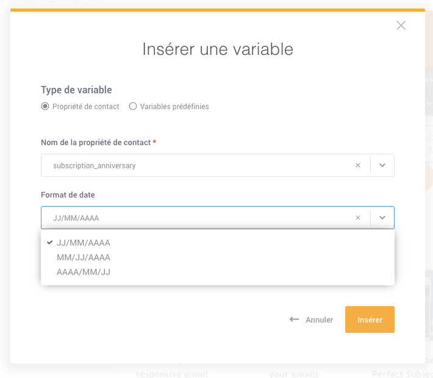Clear the selected JJ/MM/AAAA date format
This screenshot has width=433, height=378.
tap(358, 218)
